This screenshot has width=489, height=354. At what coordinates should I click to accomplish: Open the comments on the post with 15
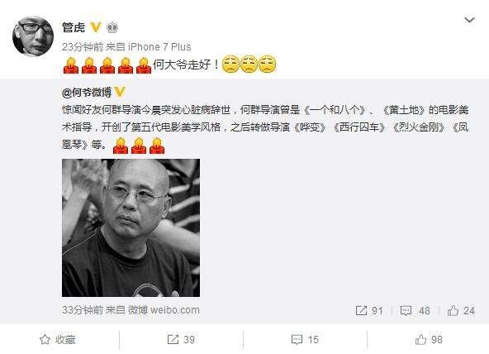(x=305, y=339)
